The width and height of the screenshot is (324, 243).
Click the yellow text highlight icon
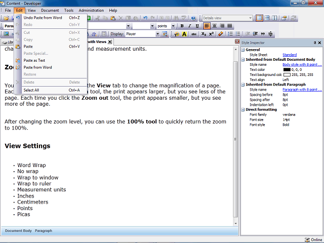(x=184, y=34)
